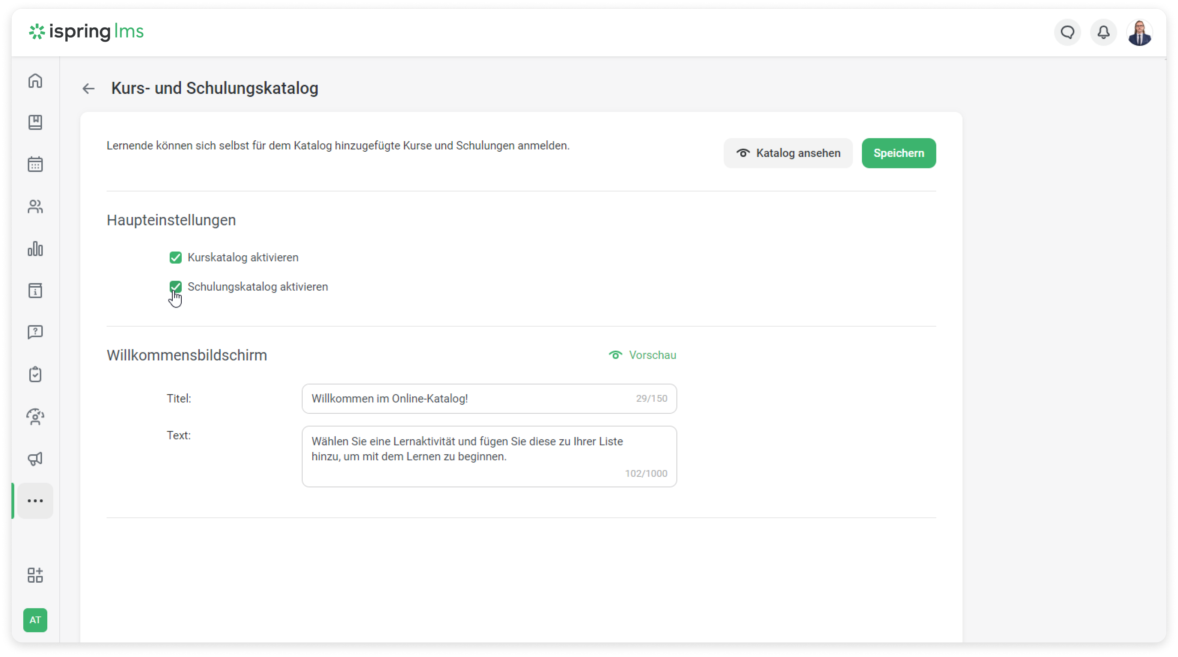Click the green AT account badge
This screenshot has width=1178, height=657.
(x=35, y=620)
